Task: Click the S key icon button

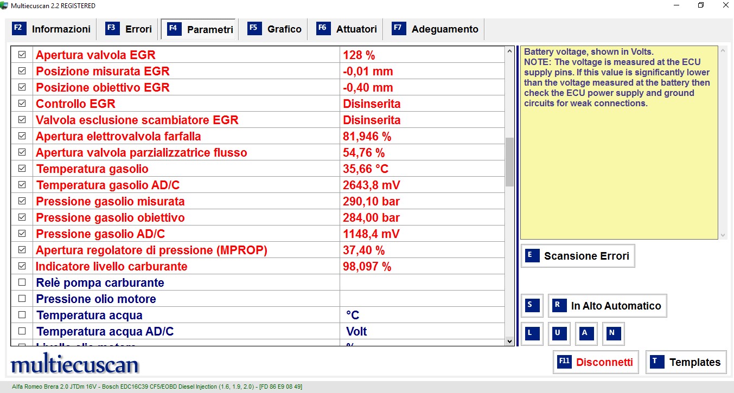Action: tap(532, 306)
